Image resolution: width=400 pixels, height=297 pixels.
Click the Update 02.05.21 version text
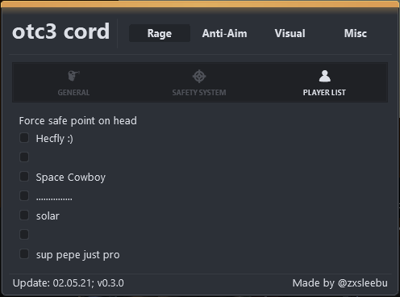69,283
